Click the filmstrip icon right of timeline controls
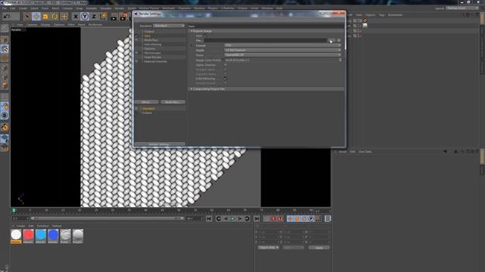The height and width of the screenshot is (272, 485). (327, 218)
